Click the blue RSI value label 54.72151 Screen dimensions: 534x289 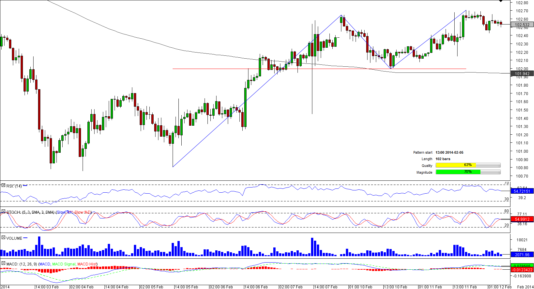pos(522,191)
